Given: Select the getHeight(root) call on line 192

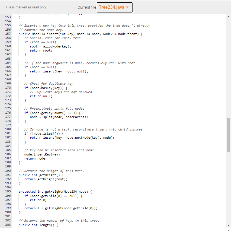Looking at the screenshot, I should (51, 179).
